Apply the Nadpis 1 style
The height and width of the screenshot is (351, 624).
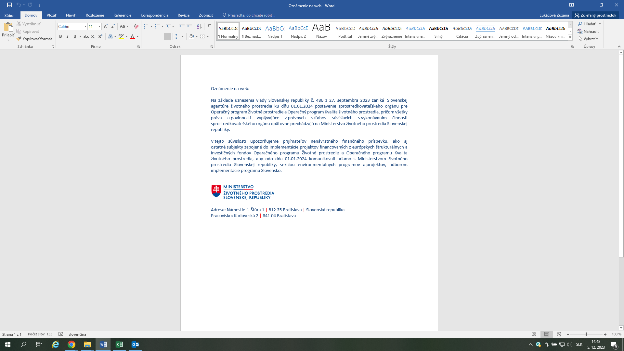[x=275, y=31]
